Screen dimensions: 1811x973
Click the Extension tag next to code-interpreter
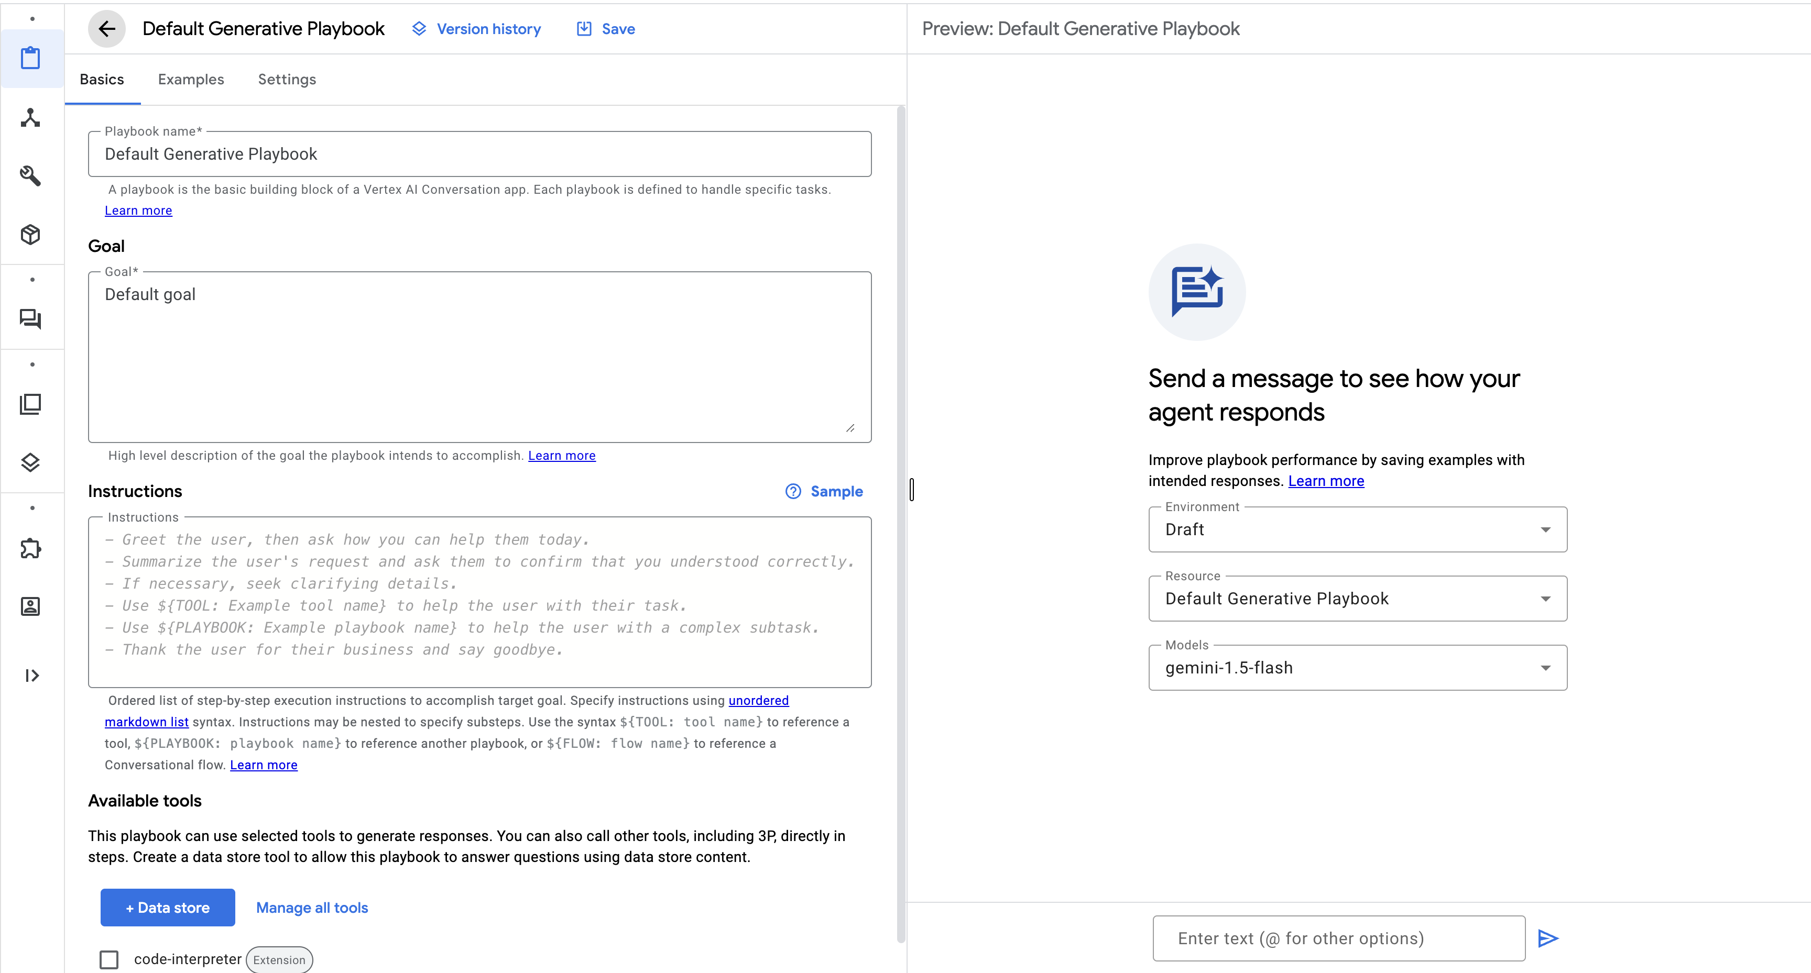point(279,960)
